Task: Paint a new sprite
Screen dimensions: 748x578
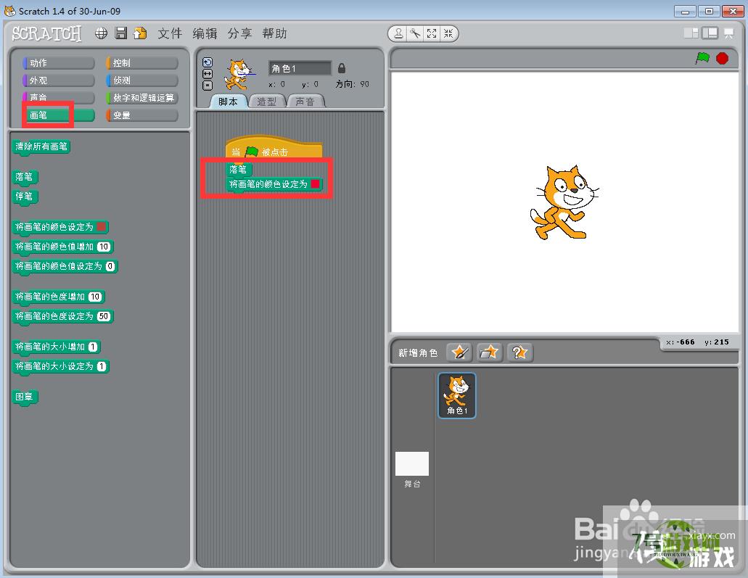Action: pos(459,352)
